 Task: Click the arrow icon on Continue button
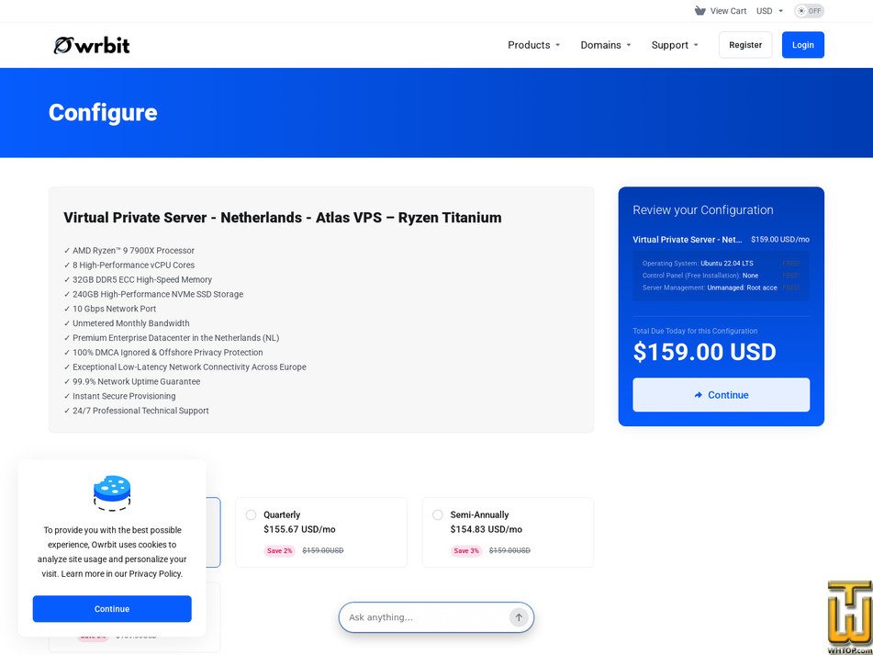pos(699,395)
